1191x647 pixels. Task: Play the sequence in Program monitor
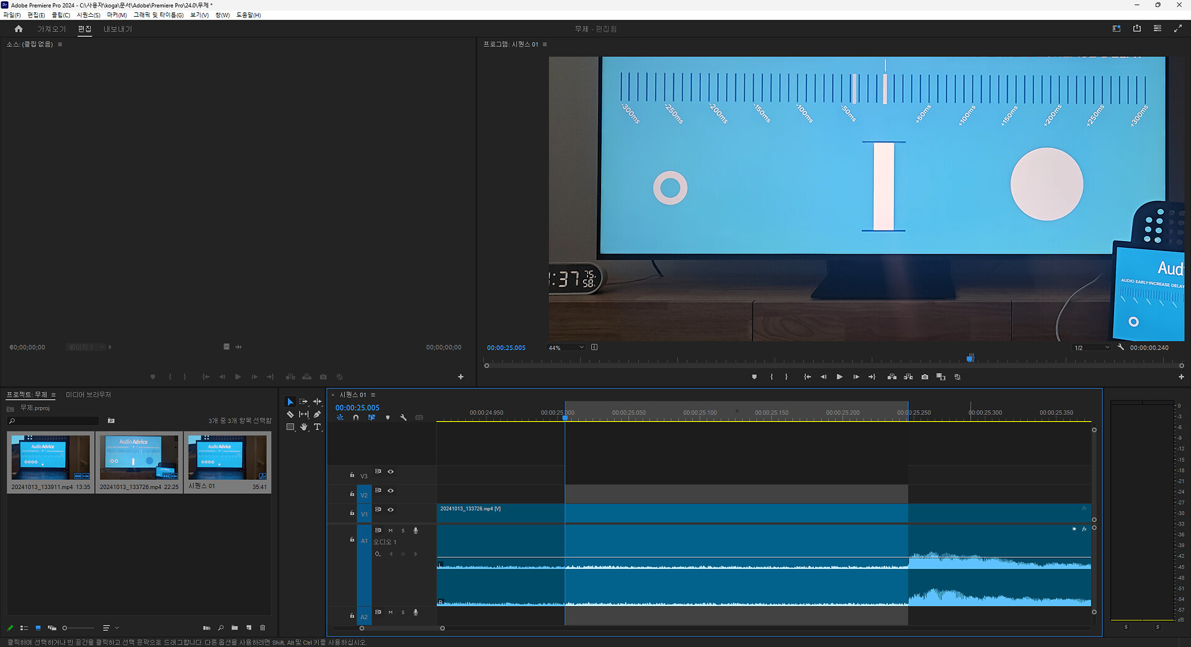(x=839, y=377)
